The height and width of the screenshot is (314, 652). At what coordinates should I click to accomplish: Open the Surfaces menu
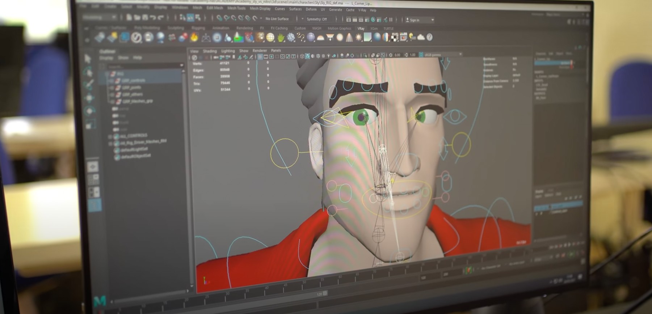(x=295, y=9)
